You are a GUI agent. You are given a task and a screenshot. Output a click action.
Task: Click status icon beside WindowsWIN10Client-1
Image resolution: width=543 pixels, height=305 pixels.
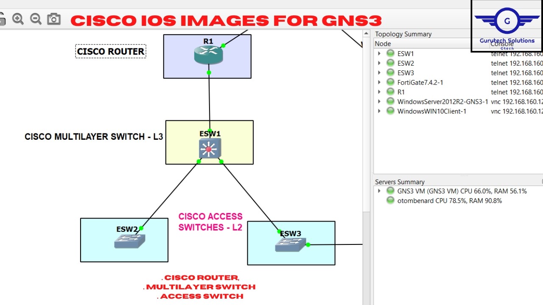pos(390,111)
